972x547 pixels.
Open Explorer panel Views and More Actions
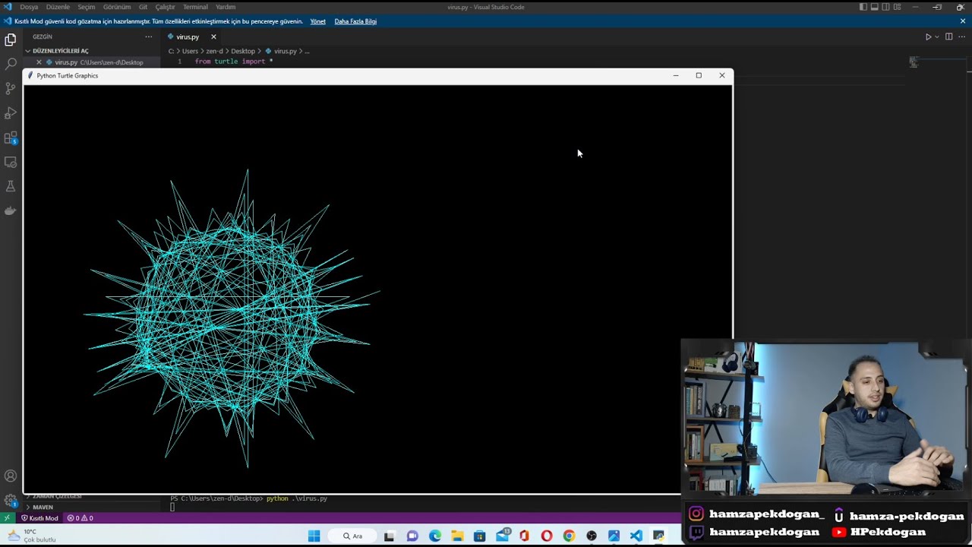(148, 36)
